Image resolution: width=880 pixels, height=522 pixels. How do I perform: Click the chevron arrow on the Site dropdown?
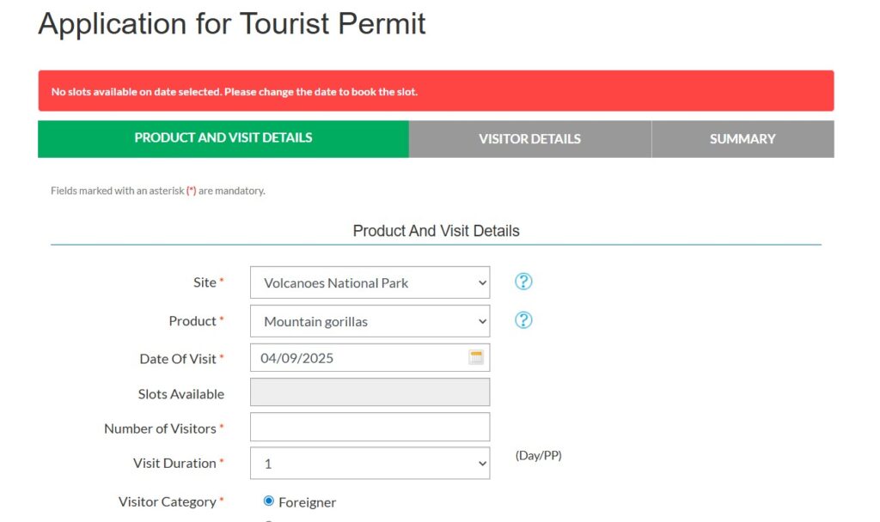click(481, 282)
